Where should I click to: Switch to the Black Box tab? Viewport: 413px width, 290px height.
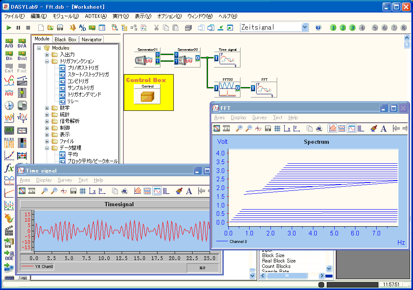pos(65,40)
